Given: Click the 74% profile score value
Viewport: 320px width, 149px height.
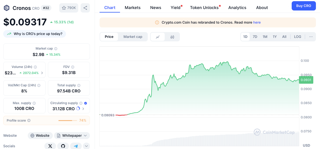Looking at the screenshot, I should pyautogui.click(x=83, y=120).
